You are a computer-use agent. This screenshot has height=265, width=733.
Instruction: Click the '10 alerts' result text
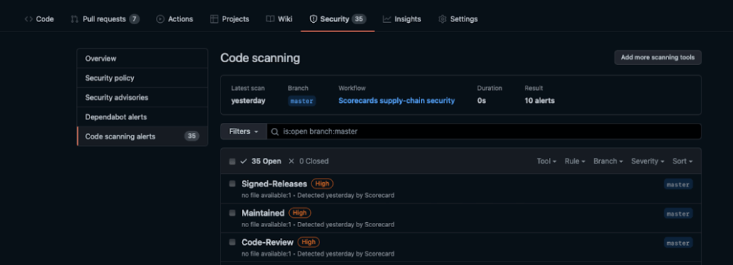click(x=540, y=100)
